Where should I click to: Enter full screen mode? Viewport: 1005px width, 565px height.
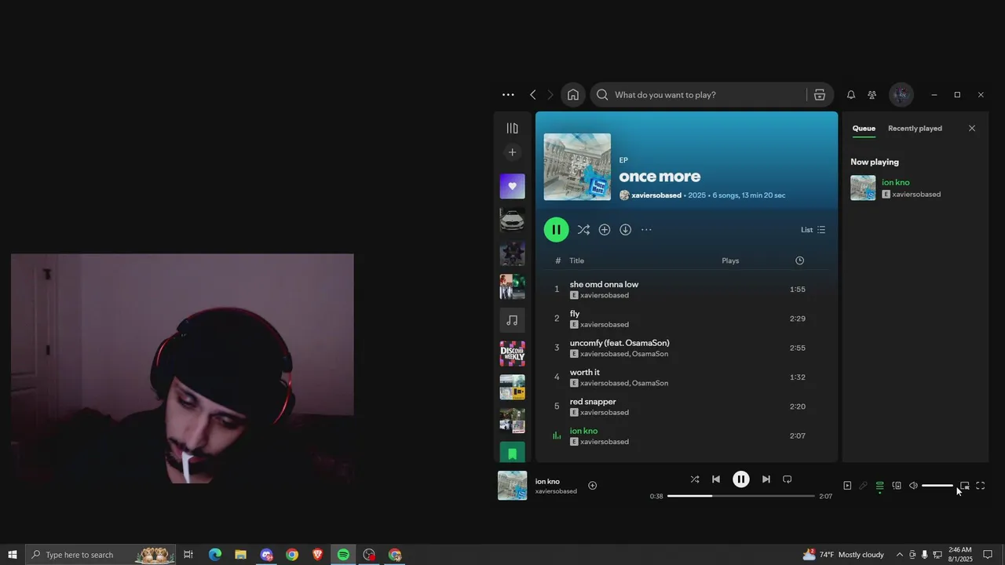(x=981, y=486)
